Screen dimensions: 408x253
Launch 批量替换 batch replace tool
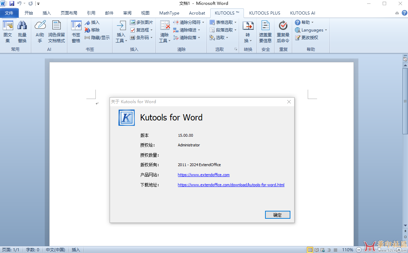tap(22, 31)
